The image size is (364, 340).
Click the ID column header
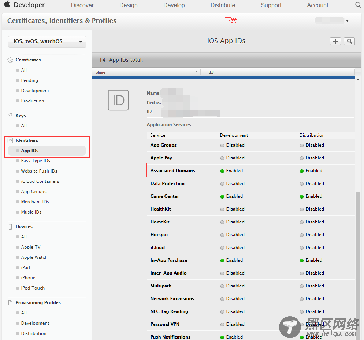click(x=211, y=72)
